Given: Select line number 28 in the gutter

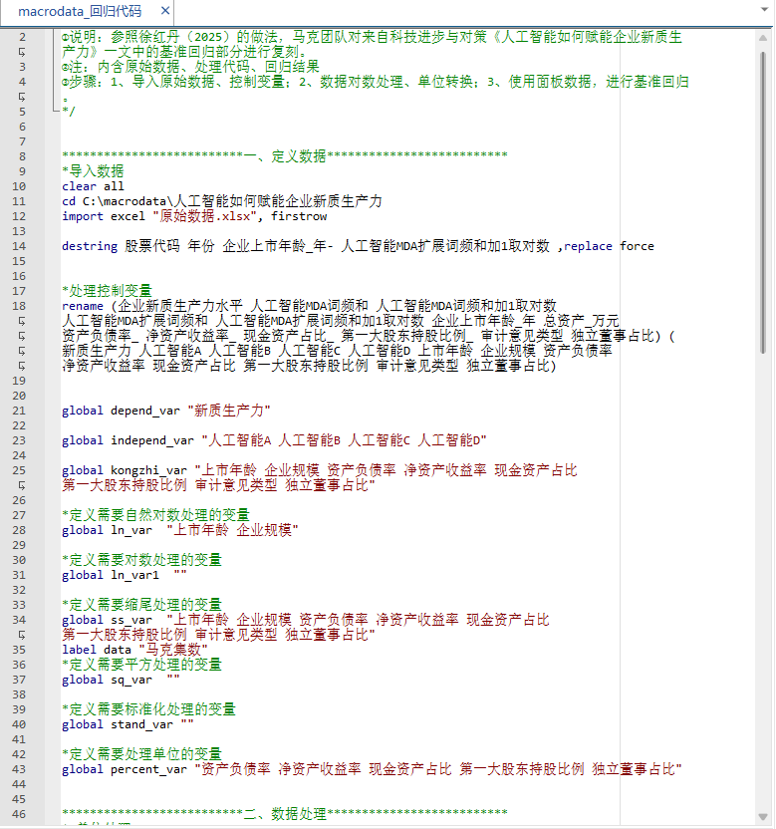Looking at the screenshot, I should click(22, 530).
